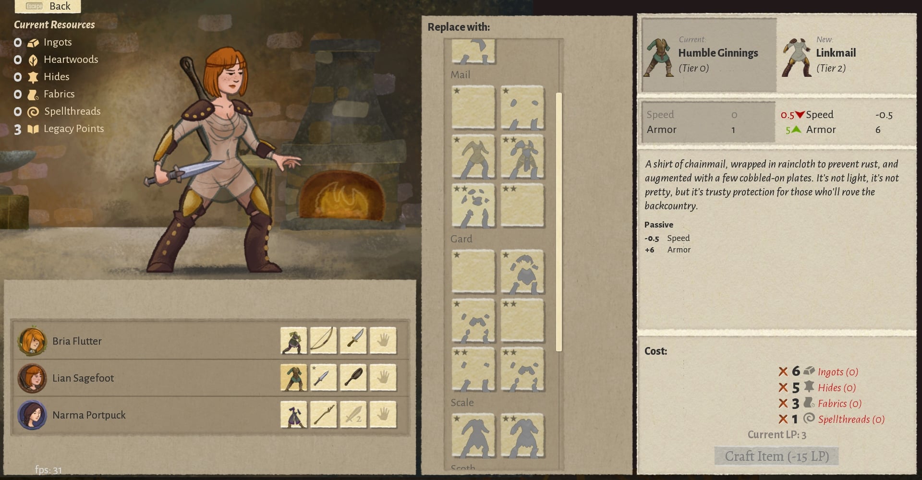Choose Lian Sagefoot character row

pos(211,378)
